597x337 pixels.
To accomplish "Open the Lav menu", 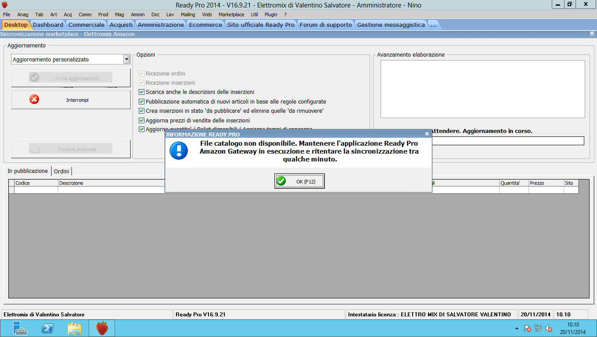I will (x=170, y=14).
